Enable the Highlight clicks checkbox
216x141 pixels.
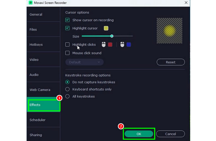pos(67,44)
